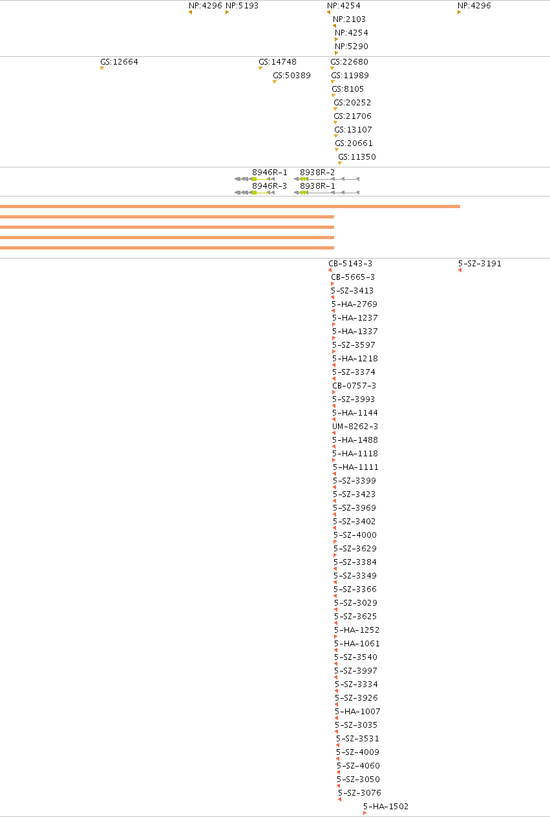Screen dimensions: 550x817
Task: Open the GS:13107 feature
Action: pos(353,131)
